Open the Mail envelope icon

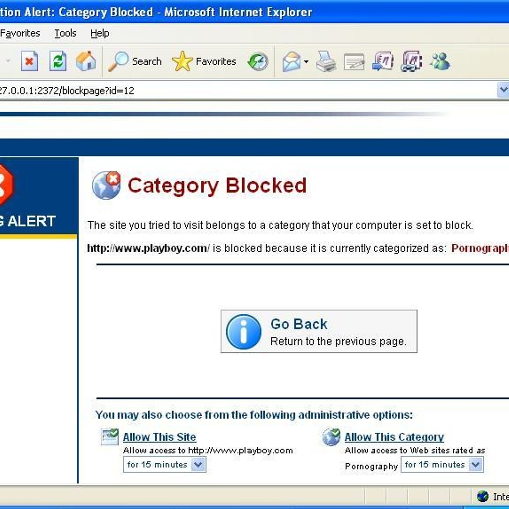(291, 61)
